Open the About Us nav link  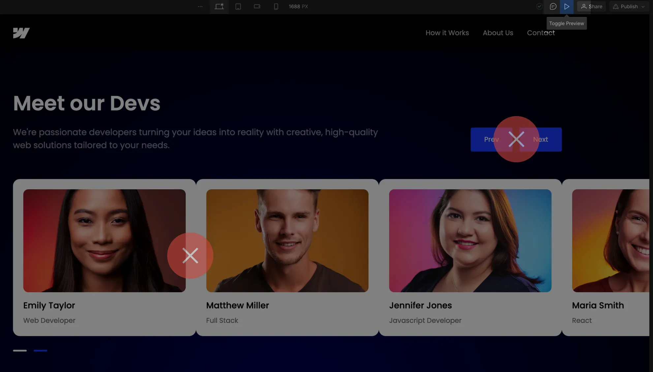click(x=498, y=33)
